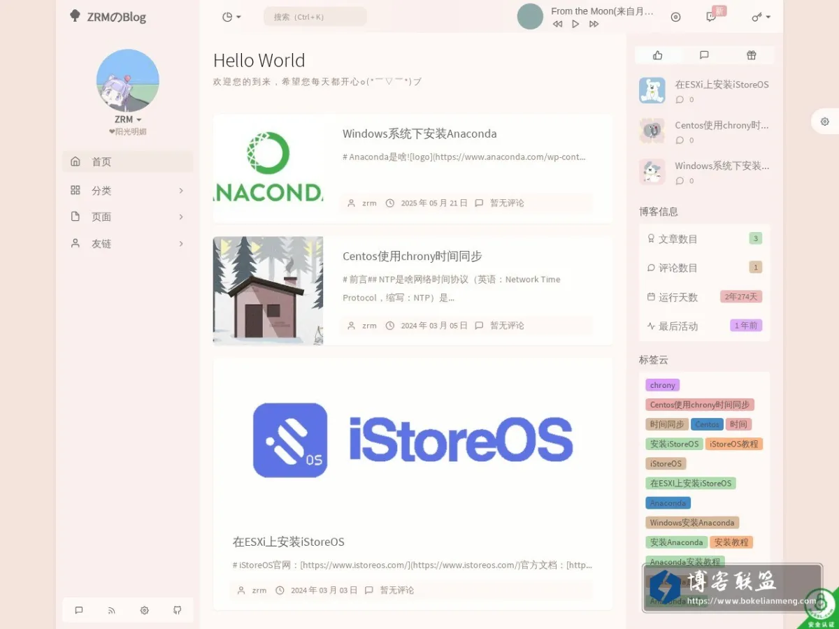
Task: Click the snowy cabin thumbnail
Action: (x=268, y=291)
